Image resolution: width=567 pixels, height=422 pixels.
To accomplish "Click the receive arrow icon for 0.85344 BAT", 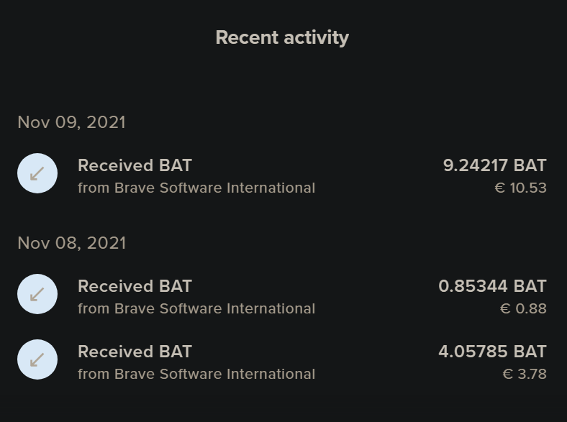I will click(37, 294).
